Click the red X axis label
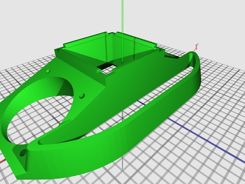 [x=196, y=47]
